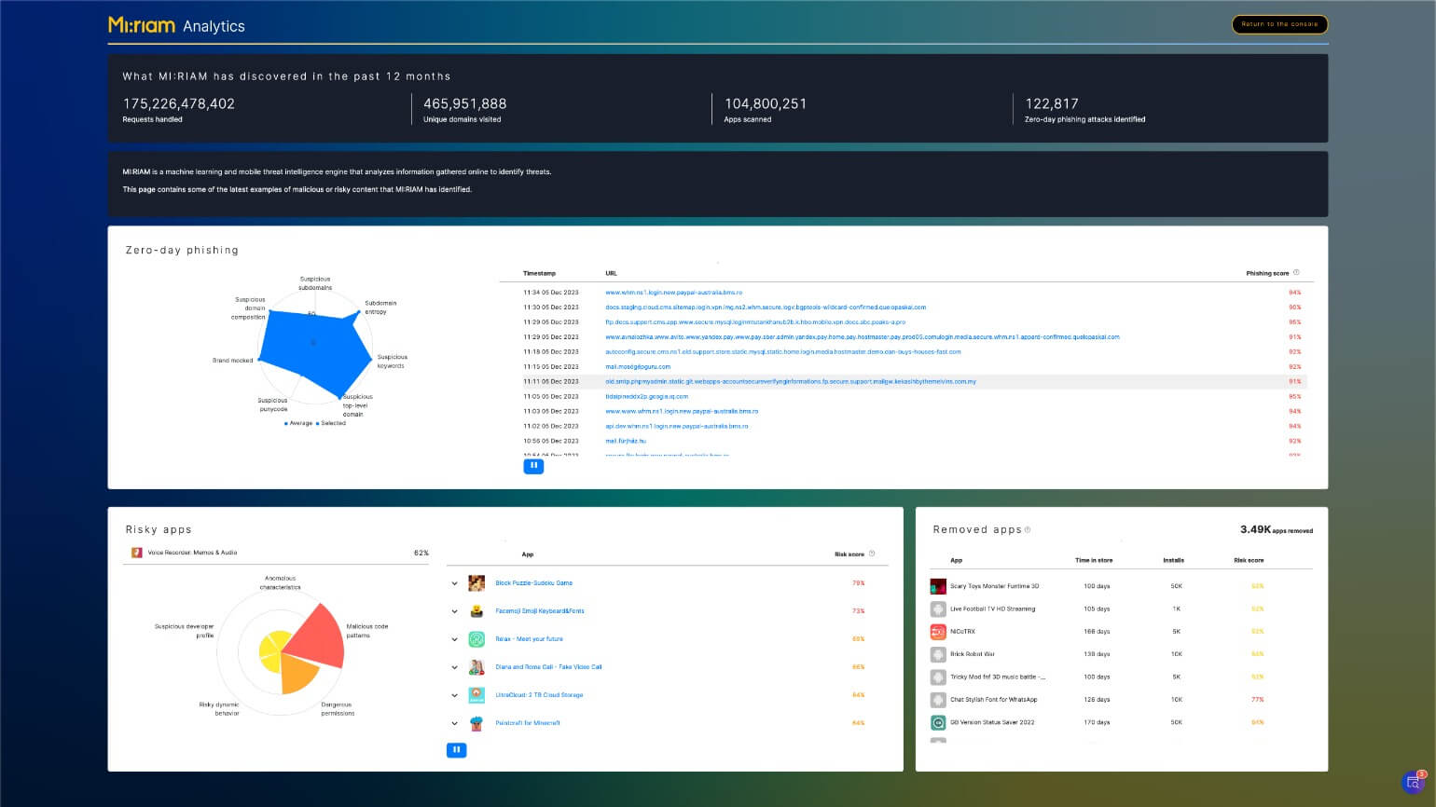Pause the risky apps list
The image size is (1436, 807).
[x=456, y=749]
